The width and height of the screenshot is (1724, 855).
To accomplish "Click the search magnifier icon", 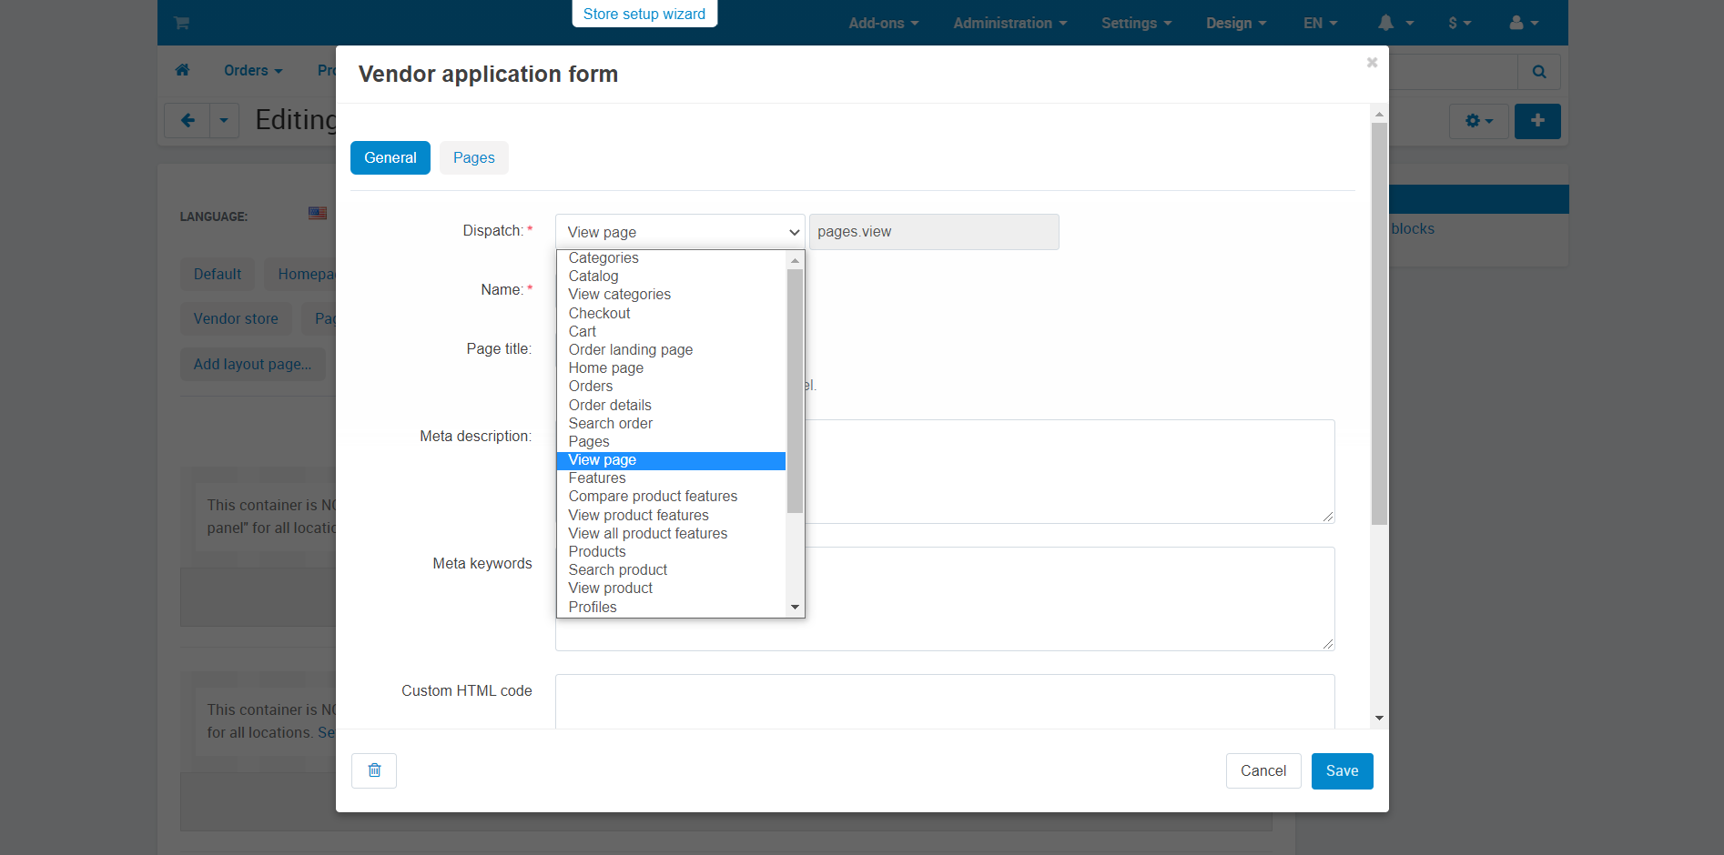I will click(x=1539, y=72).
